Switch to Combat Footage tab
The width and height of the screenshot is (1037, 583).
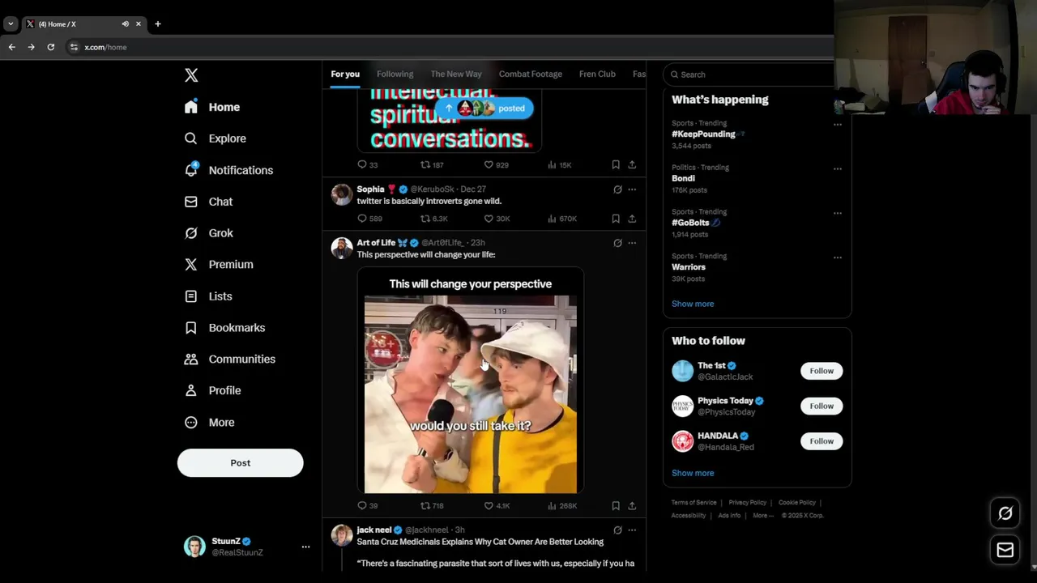[531, 74]
